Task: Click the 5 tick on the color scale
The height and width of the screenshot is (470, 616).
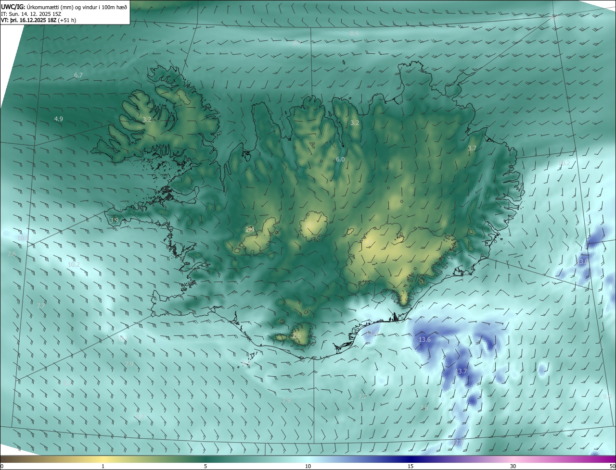Action: point(205,466)
